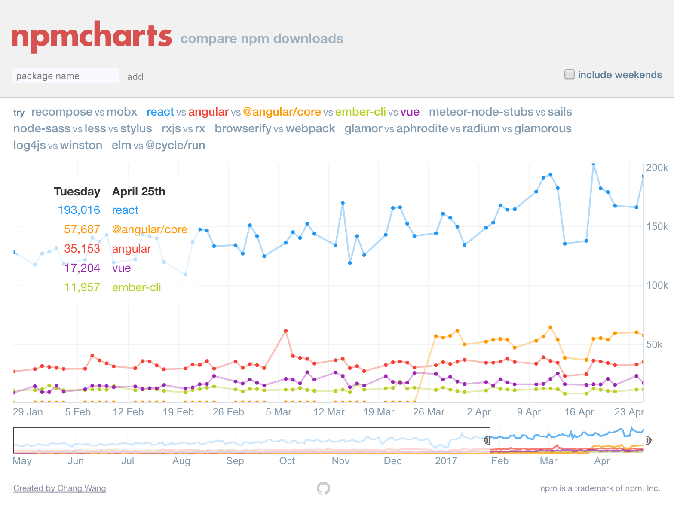Click left handle of timeline range selector

click(x=487, y=440)
